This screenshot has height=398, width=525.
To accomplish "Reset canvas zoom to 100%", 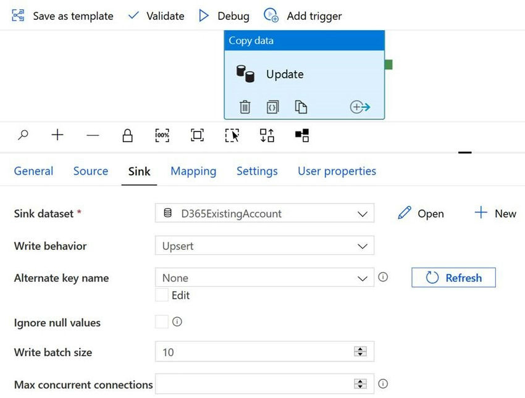I will [162, 135].
